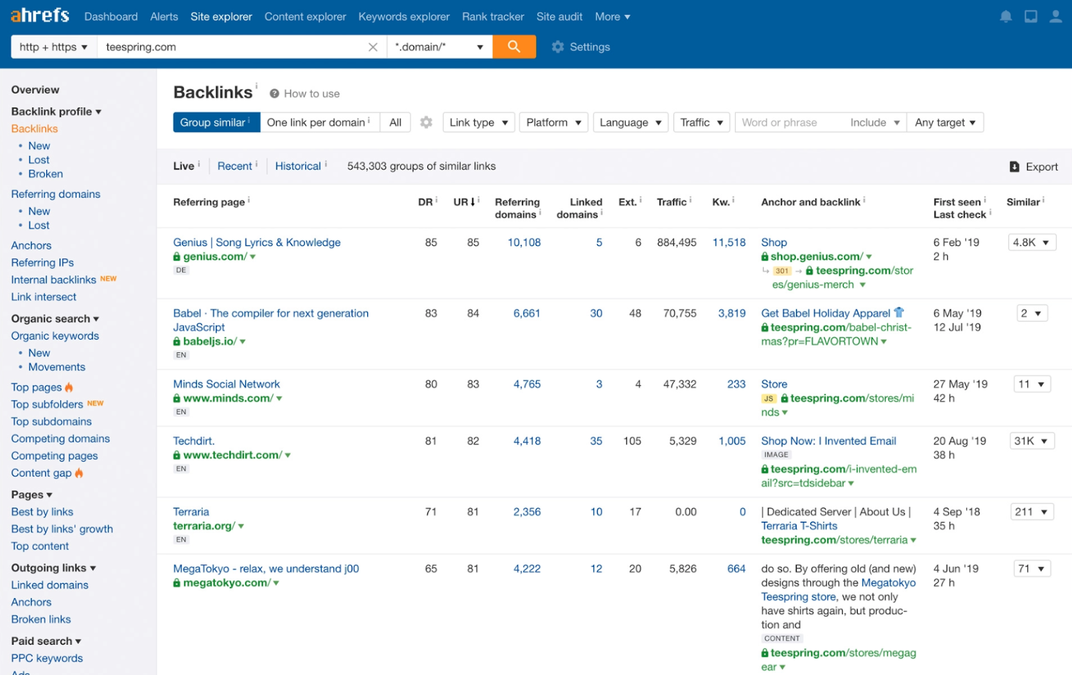Open Internal backlinks in the sidebar
The width and height of the screenshot is (1072, 675).
(54, 280)
